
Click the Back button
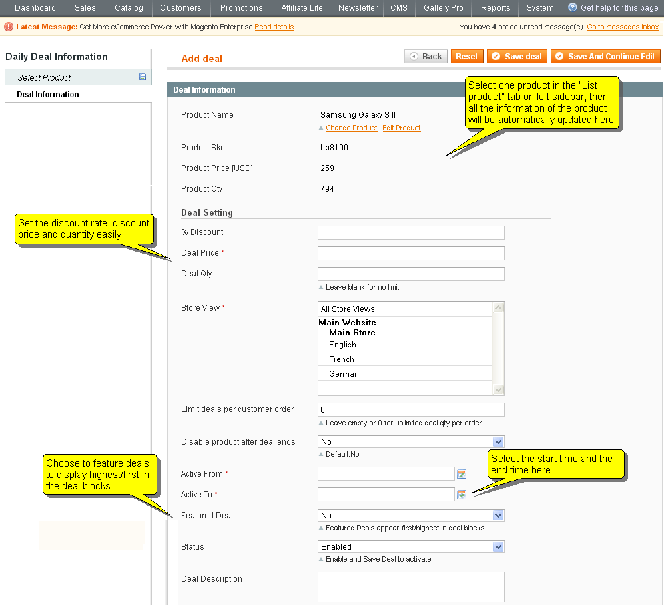coord(426,56)
